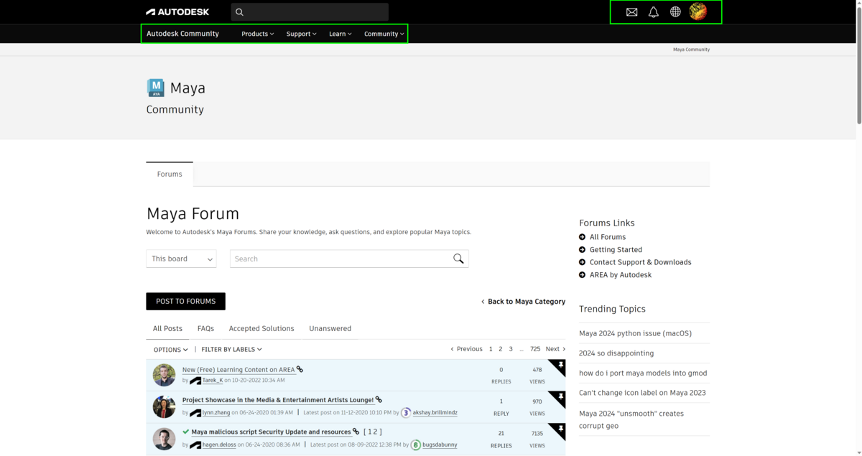Open the user profile avatar
The height and width of the screenshot is (456, 862).
698,11
